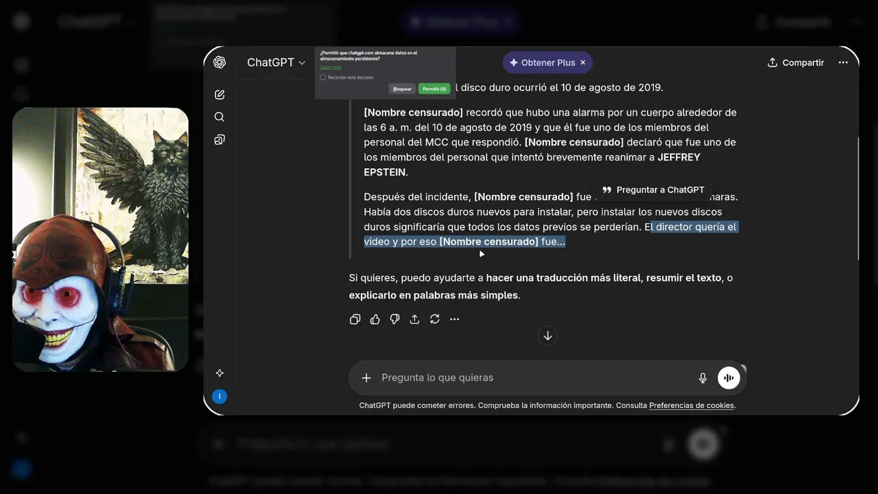Give the response a thumbs up
This screenshot has width=878, height=494.
375,319
